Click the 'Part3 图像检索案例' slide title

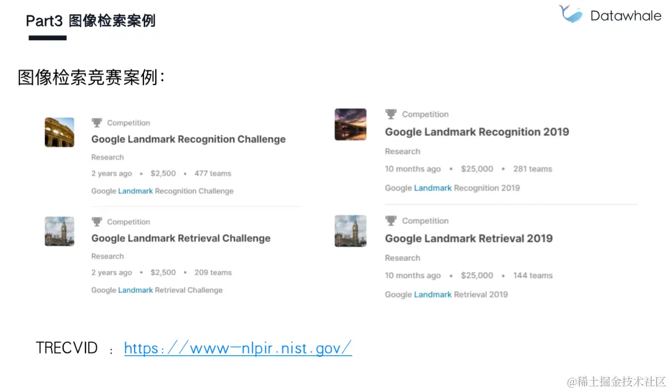point(91,21)
